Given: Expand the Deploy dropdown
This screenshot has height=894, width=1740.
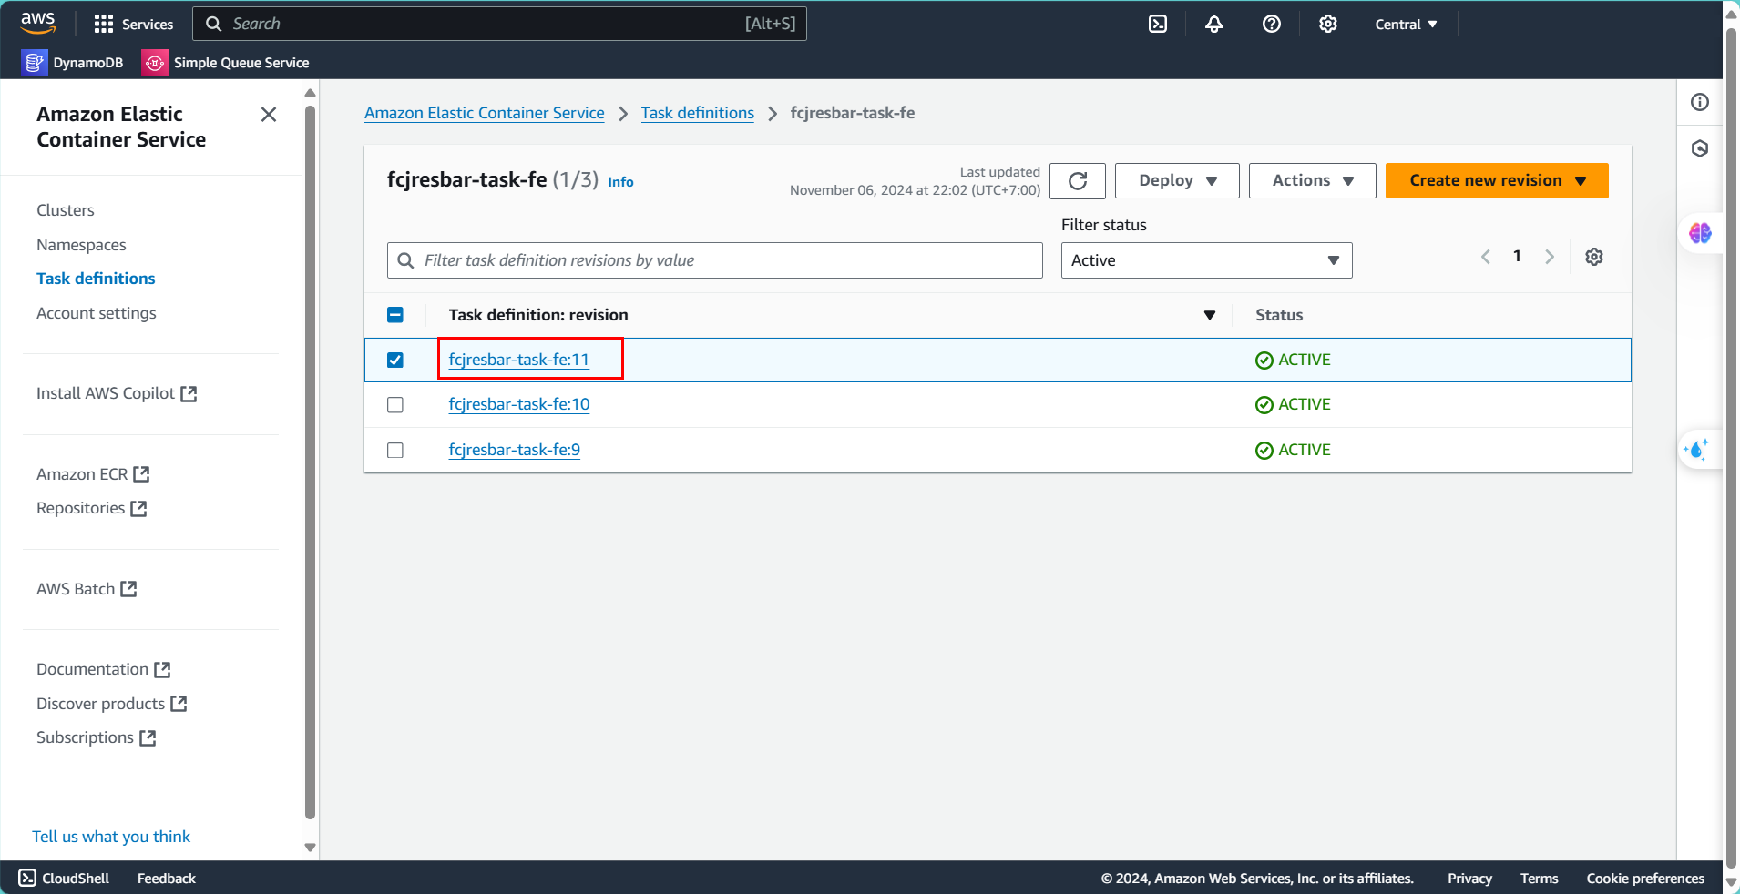Looking at the screenshot, I should click(1177, 180).
